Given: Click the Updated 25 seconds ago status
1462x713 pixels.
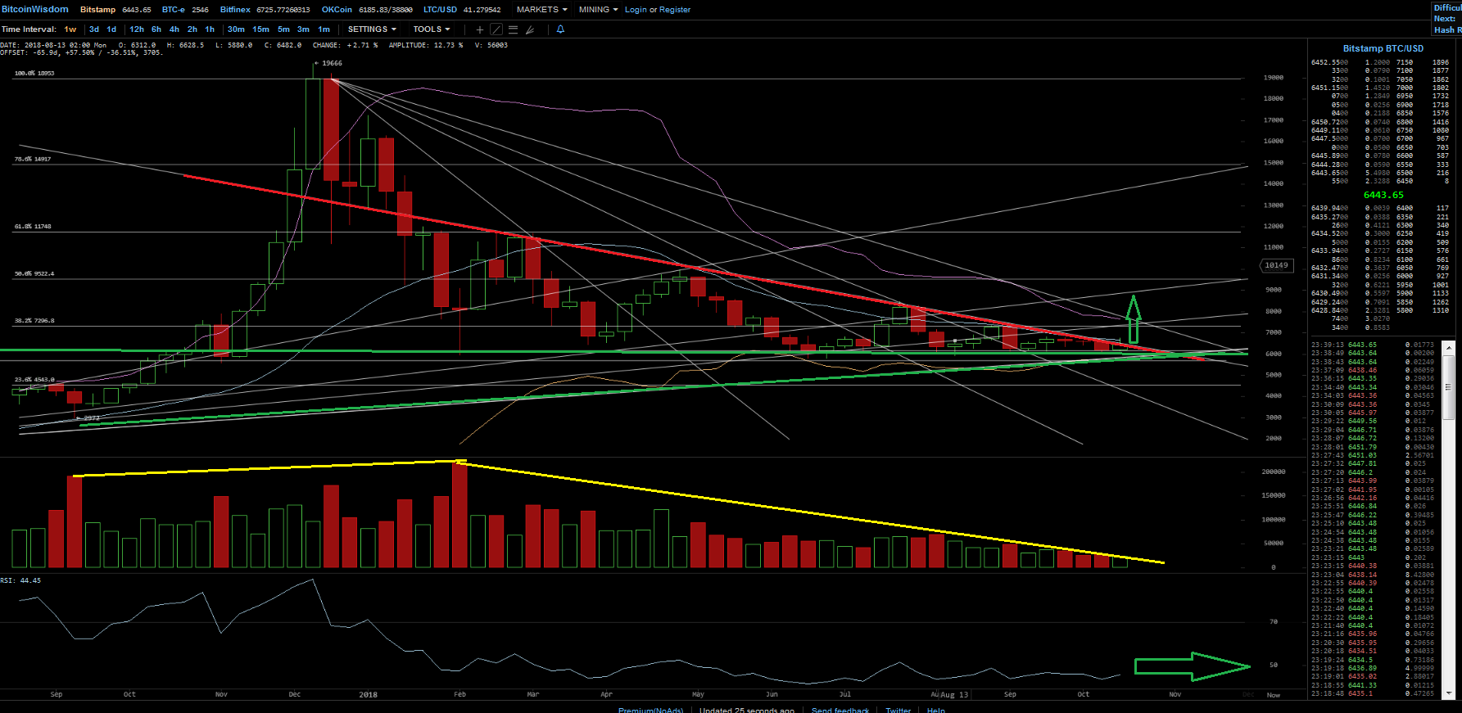Looking at the screenshot, I should click(x=747, y=710).
